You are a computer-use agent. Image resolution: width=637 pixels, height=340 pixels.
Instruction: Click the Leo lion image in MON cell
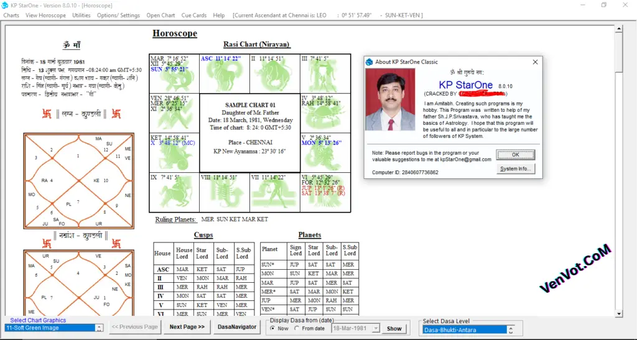(x=326, y=156)
